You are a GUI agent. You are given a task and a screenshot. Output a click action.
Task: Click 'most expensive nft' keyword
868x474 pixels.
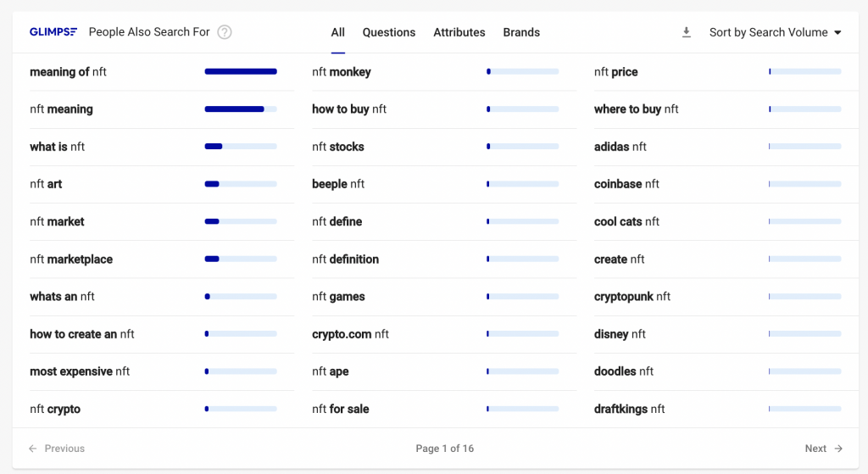(x=80, y=371)
